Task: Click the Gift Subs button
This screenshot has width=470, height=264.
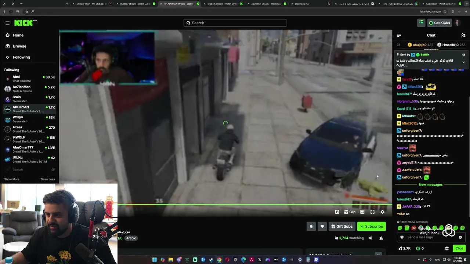Action: click(x=342, y=227)
